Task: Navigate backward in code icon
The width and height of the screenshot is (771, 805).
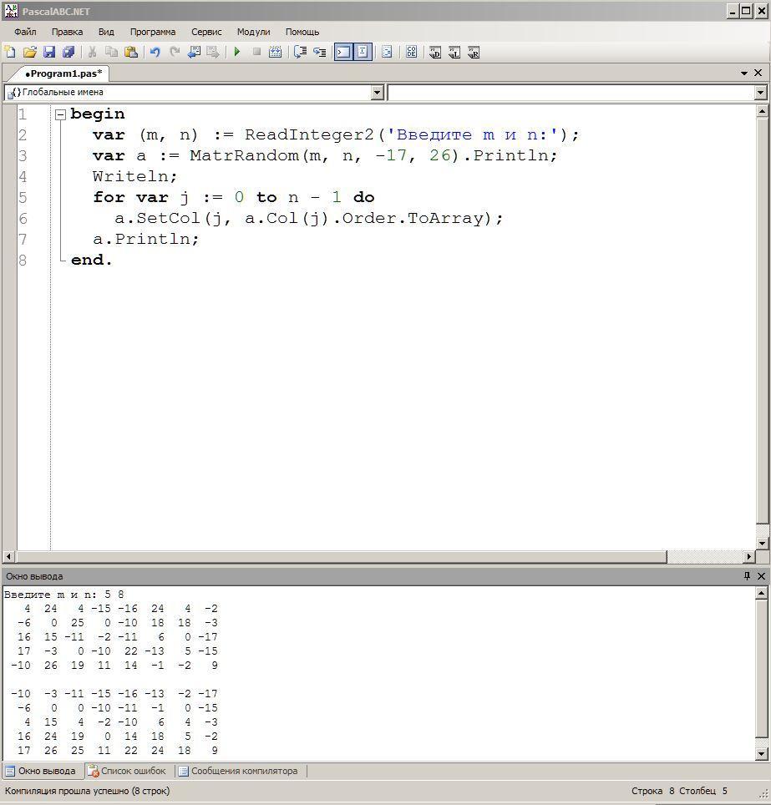Action: point(194,52)
